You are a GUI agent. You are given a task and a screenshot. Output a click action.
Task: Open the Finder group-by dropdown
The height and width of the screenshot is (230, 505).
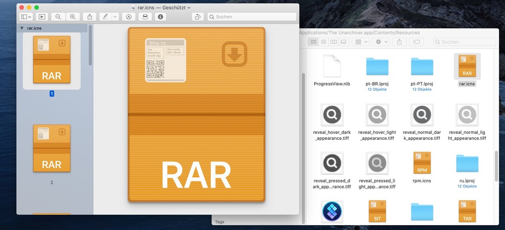(x=361, y=42)
